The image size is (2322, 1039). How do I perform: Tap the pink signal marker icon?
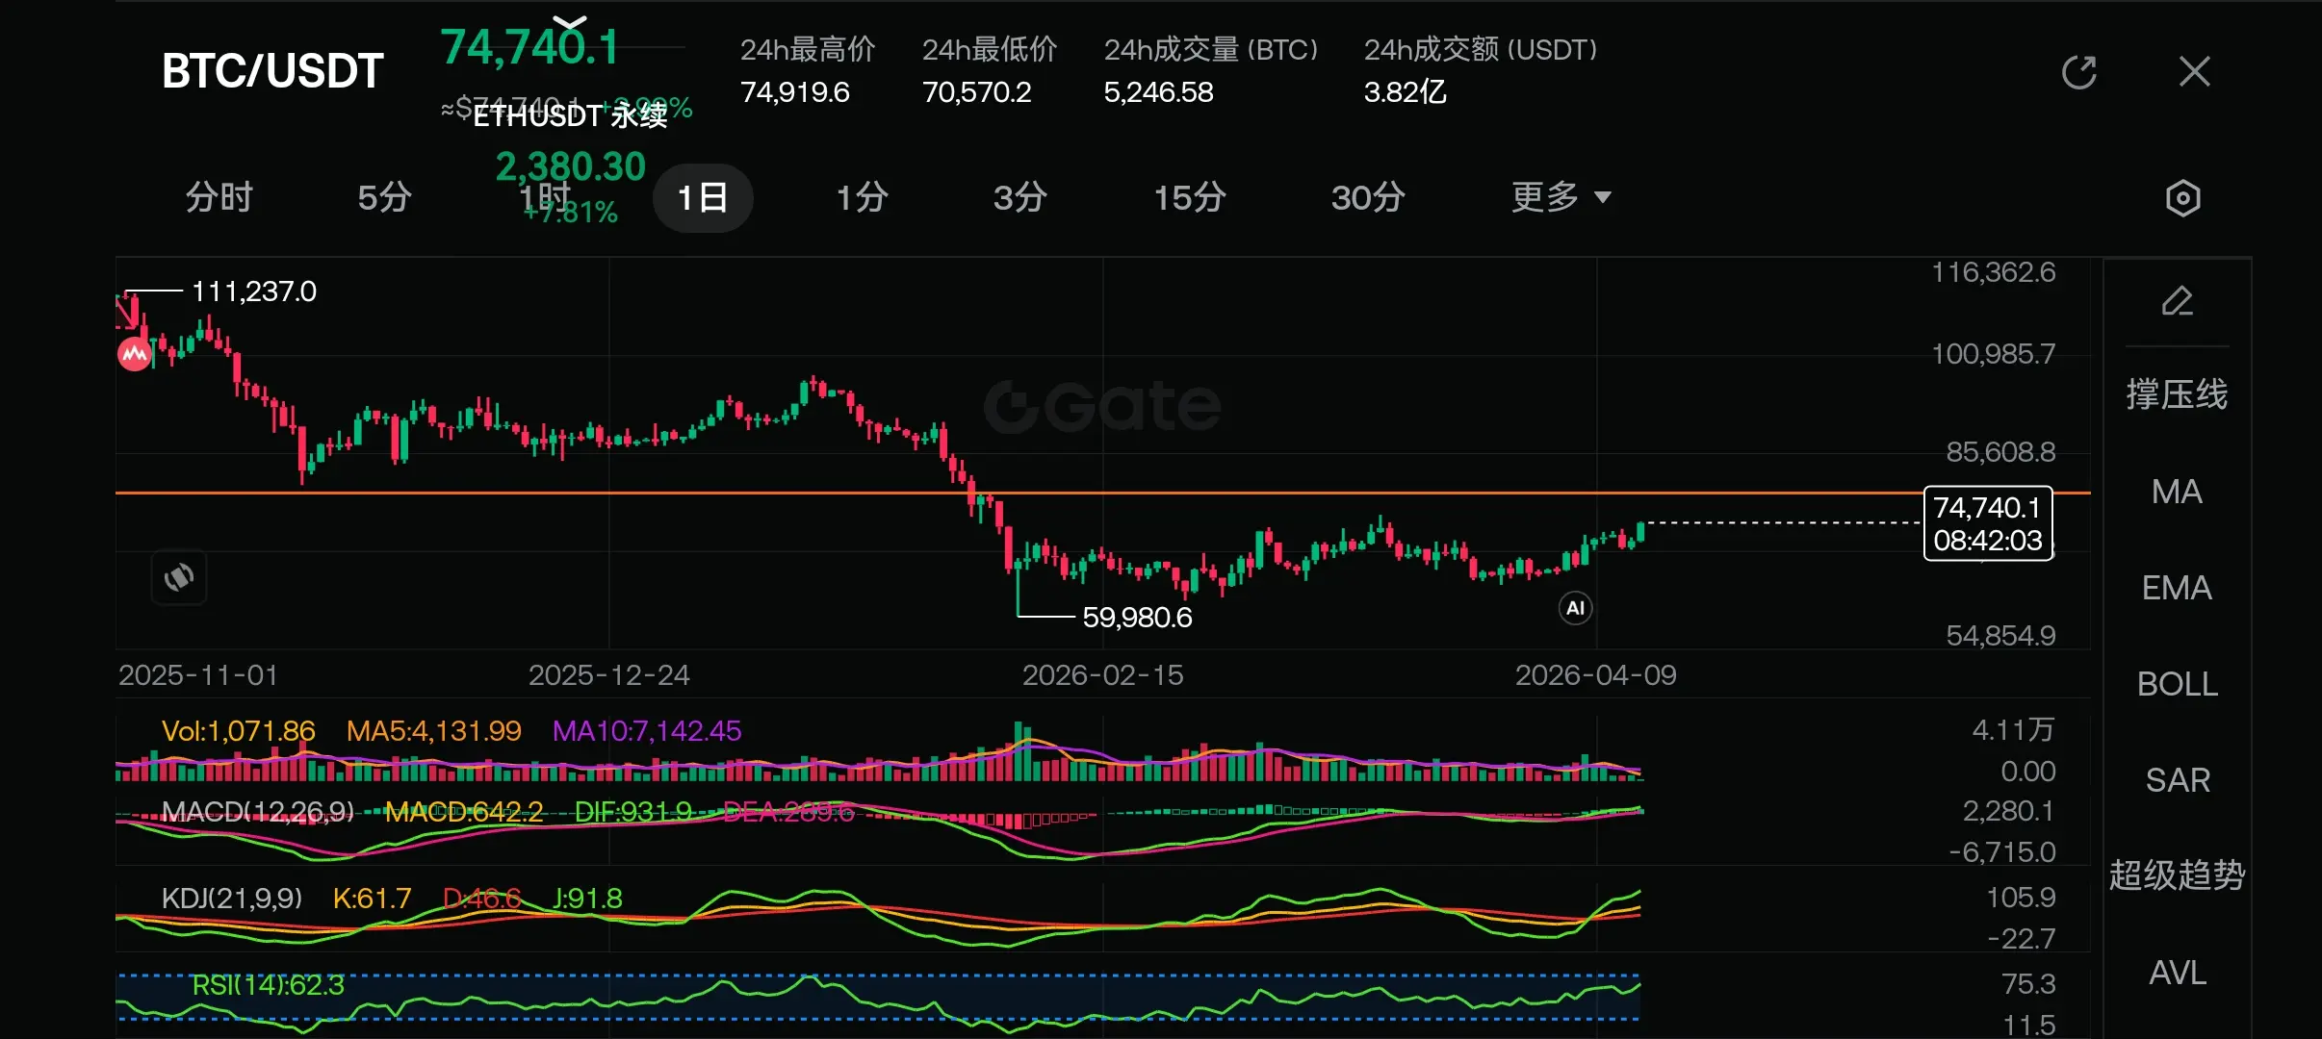pos(135,354)
